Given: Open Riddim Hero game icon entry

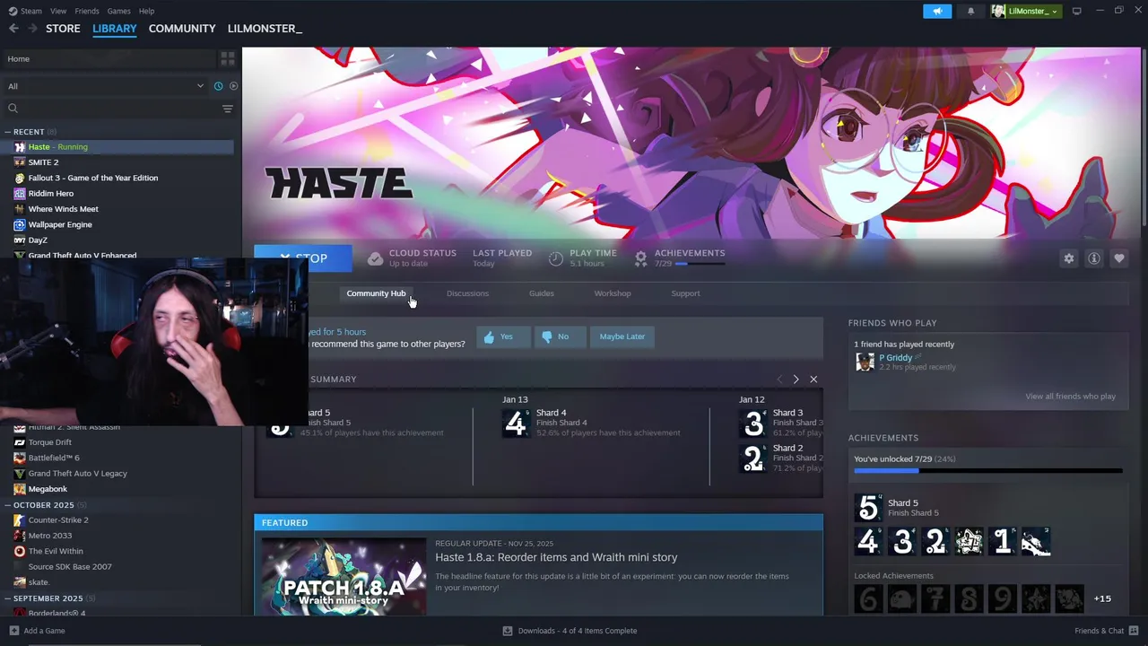Looking at the screenshot, I should pos(20,194).
